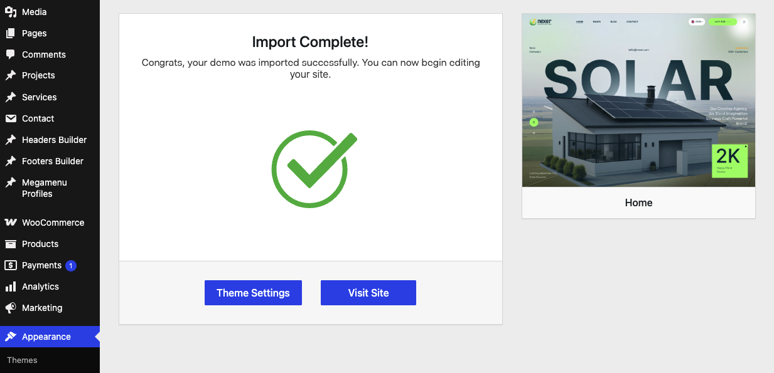Click the Solar Home demo thumbnail
Screen dimensions: 774x373
pos(638,100)
